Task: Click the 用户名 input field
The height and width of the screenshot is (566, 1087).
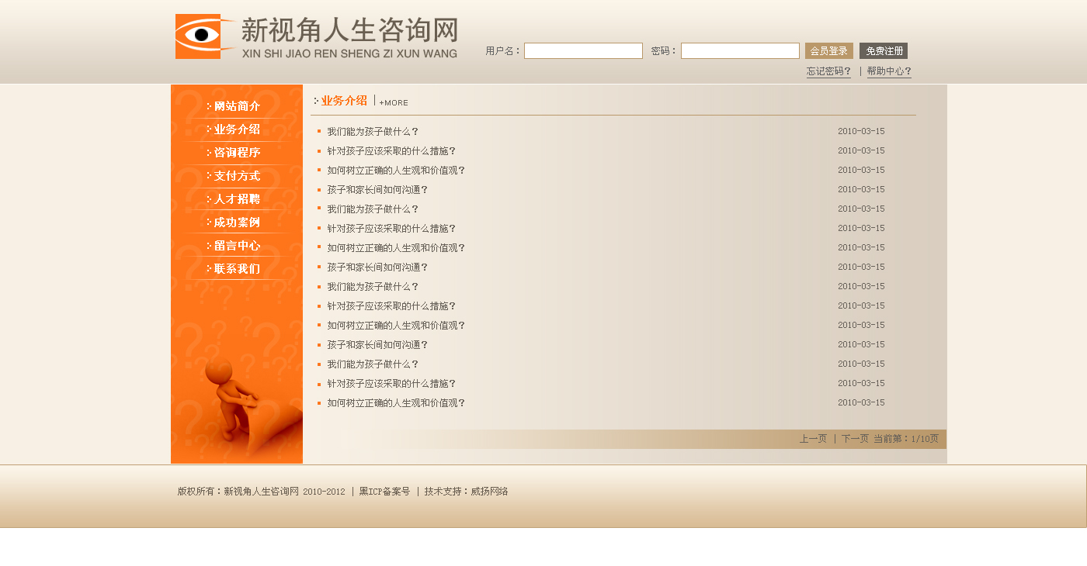Action: pyautogui.click(x=583, y=51)
